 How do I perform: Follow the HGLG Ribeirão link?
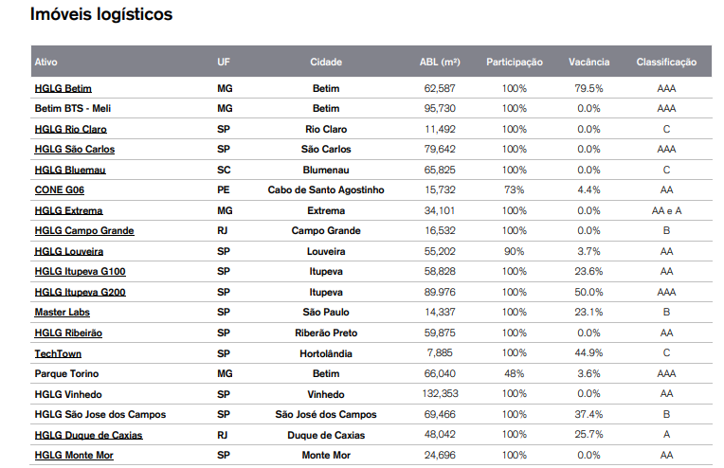point(68,333)
